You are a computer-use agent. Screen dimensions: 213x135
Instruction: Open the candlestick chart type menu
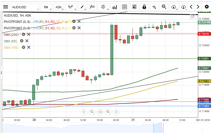click(70, 7)
